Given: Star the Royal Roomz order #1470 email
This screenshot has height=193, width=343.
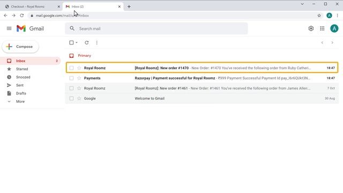Looking at the screenshot, I should 79,68.
